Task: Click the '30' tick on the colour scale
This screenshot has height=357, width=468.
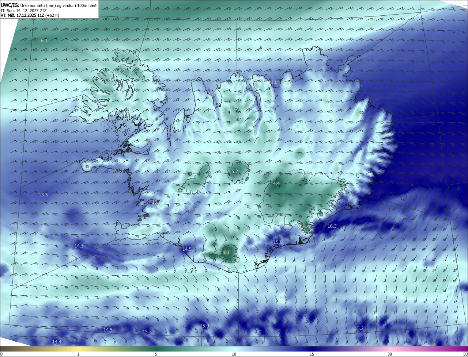Action: point(390,354)
